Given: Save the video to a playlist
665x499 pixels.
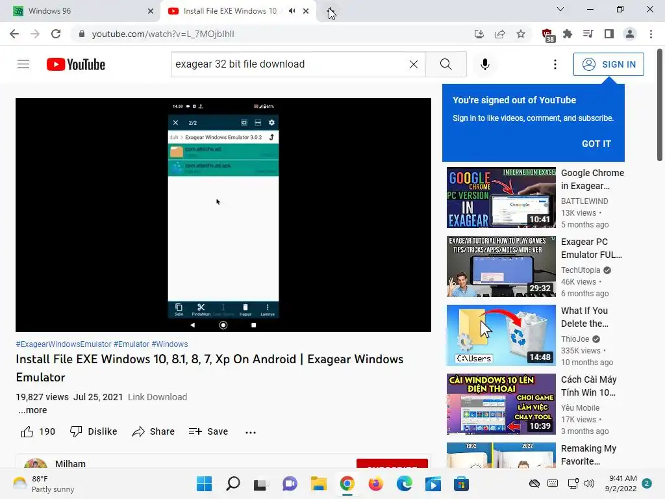Looking at the screenshot, I should point(208,431).
